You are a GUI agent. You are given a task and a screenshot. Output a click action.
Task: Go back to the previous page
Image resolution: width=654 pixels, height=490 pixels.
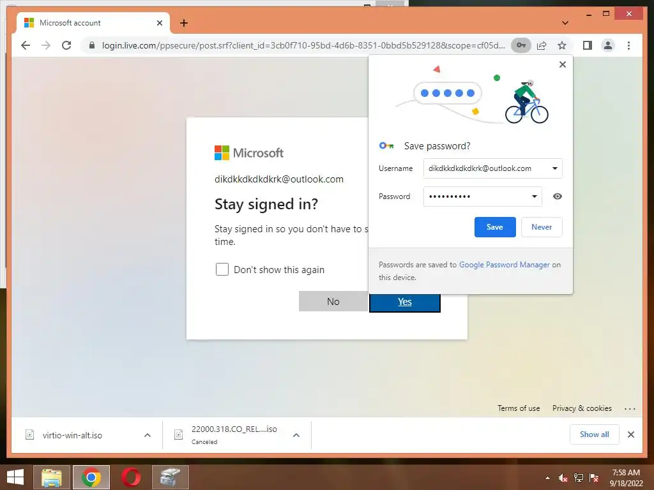(26, 45)
